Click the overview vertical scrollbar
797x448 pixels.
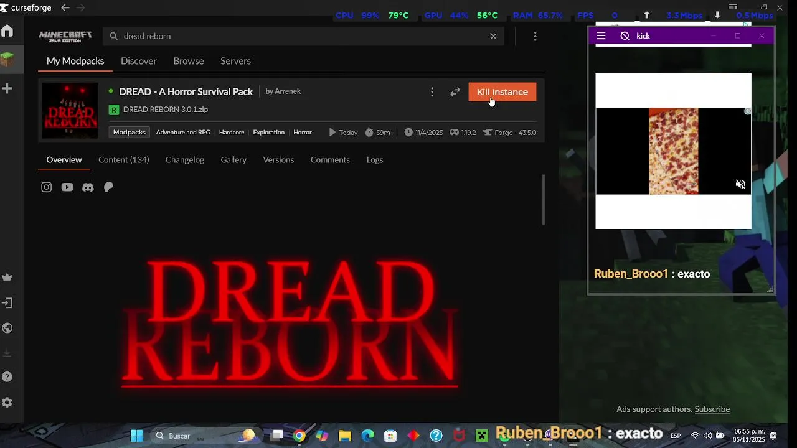click(544, 200)
